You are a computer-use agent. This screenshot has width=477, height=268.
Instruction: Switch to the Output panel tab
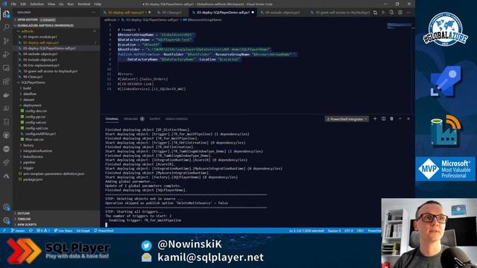click(155, 119)
